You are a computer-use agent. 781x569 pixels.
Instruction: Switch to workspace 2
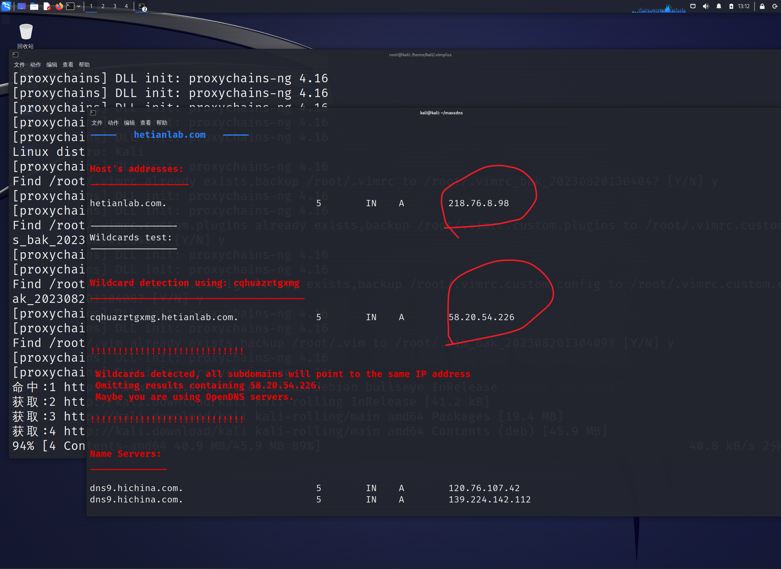pos(103,6)
